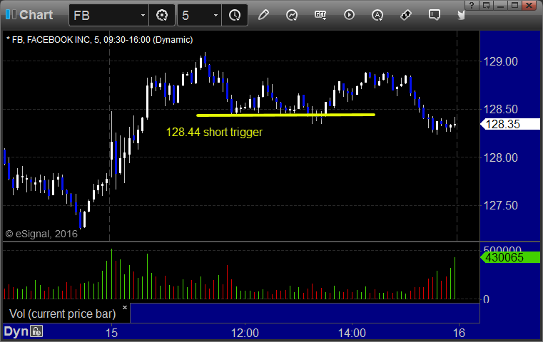Click the trade arrows diamond icon
Screen dimensions: 543x342
coord(406,15)
